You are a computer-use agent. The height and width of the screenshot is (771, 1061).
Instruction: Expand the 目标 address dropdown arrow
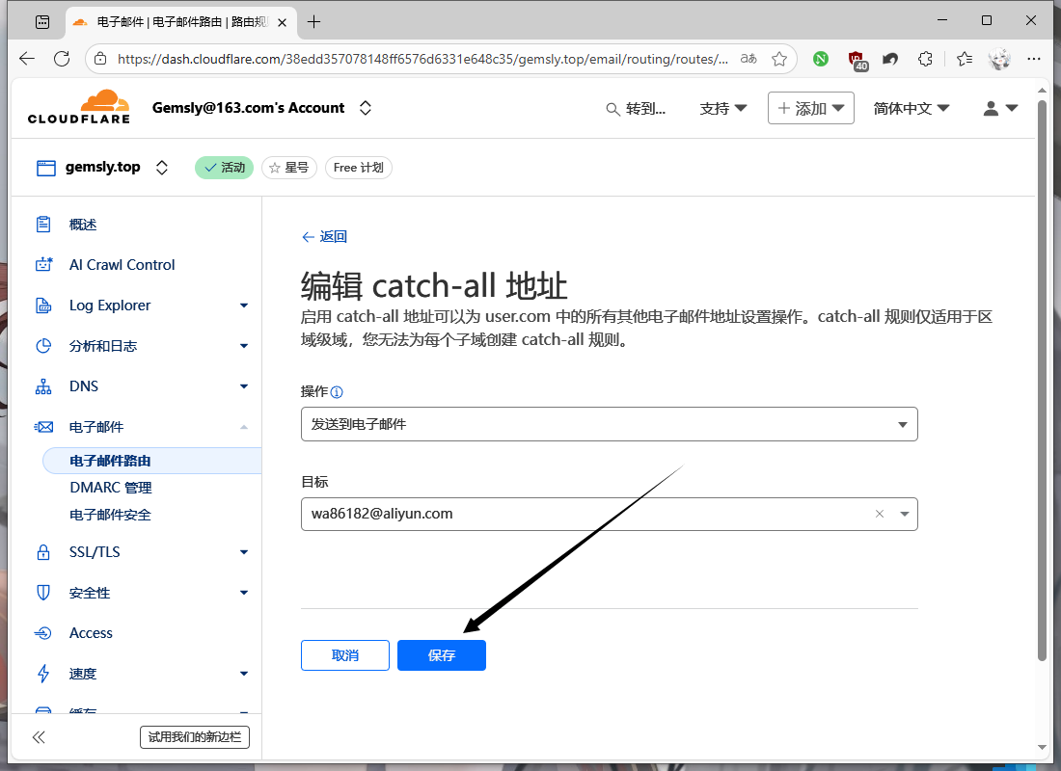tap(904, 515)
